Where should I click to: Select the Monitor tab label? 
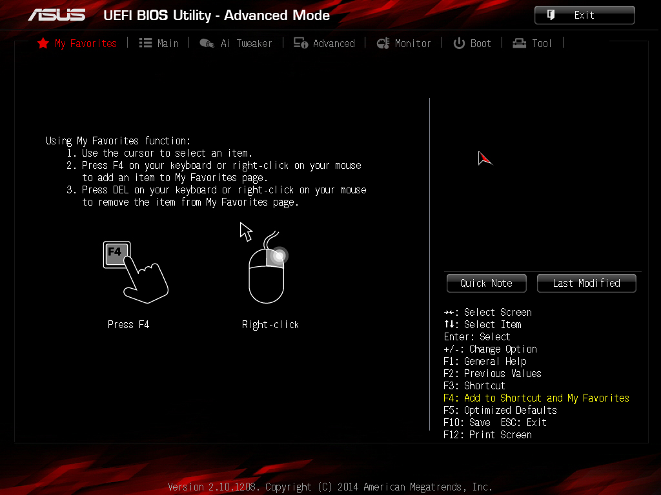click(412, 43)
